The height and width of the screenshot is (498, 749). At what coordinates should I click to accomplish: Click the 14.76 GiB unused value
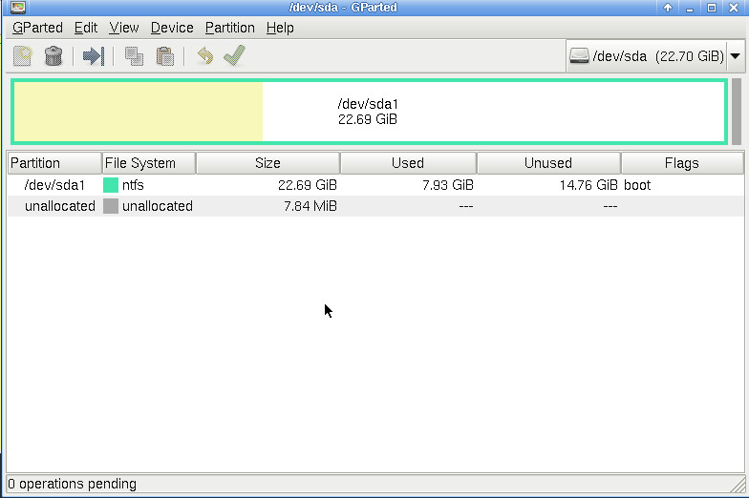point(588,185)
